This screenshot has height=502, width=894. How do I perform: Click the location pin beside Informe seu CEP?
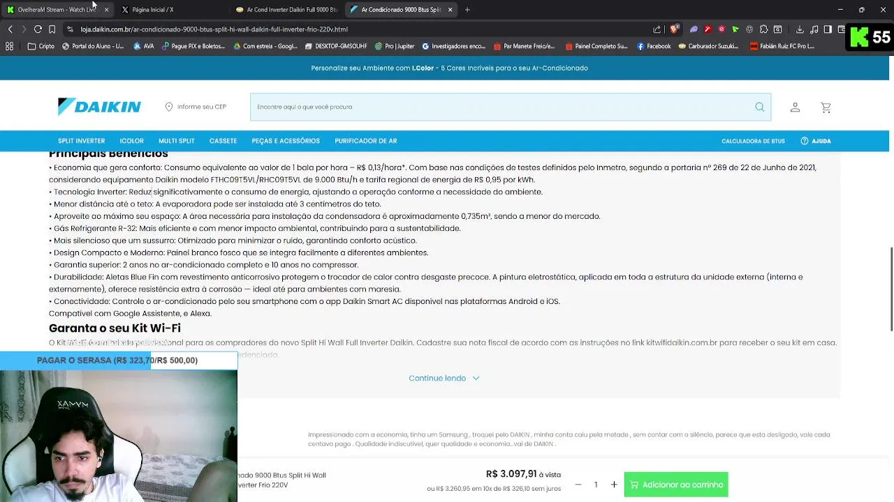coord(168,107)
